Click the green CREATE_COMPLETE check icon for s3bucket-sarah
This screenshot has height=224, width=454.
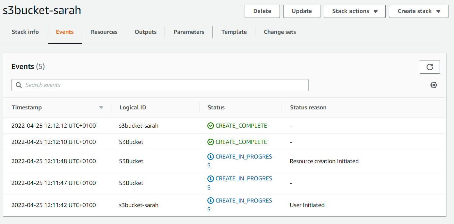(x=211, y=125)
